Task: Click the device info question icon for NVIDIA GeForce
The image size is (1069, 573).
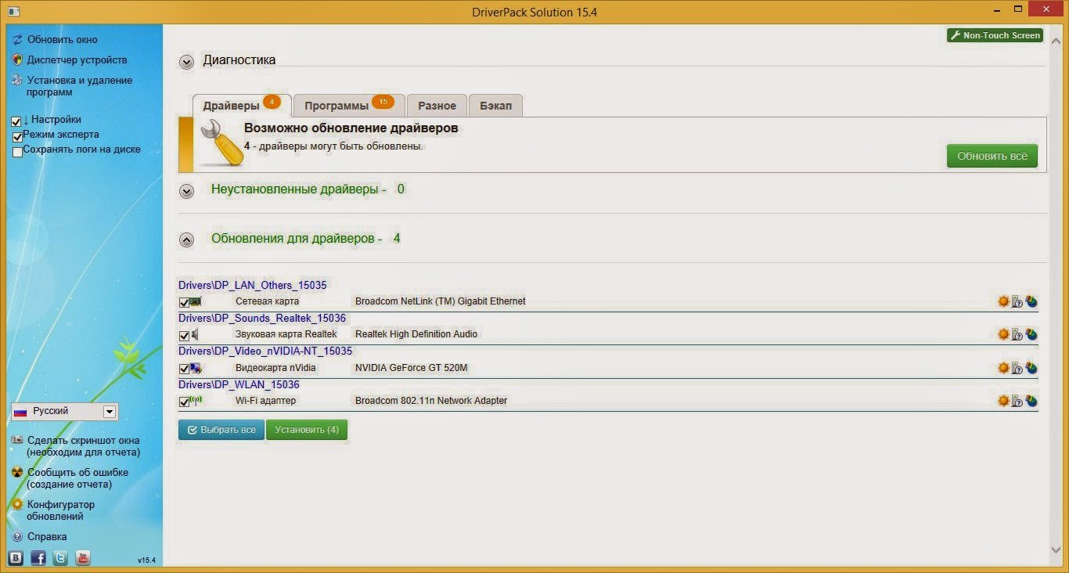Action: [1017, 368]
